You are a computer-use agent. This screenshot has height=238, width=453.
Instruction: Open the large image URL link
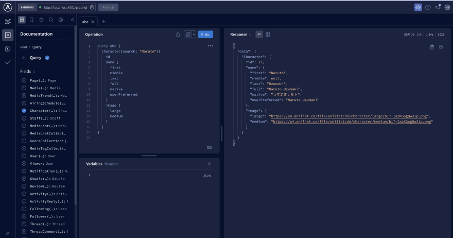349,116
